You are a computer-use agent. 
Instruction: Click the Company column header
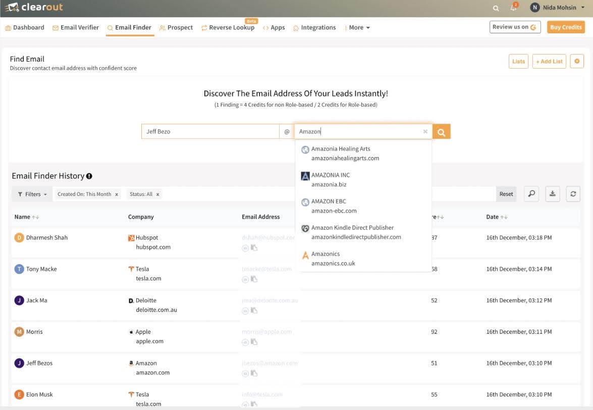click(141, 217)
